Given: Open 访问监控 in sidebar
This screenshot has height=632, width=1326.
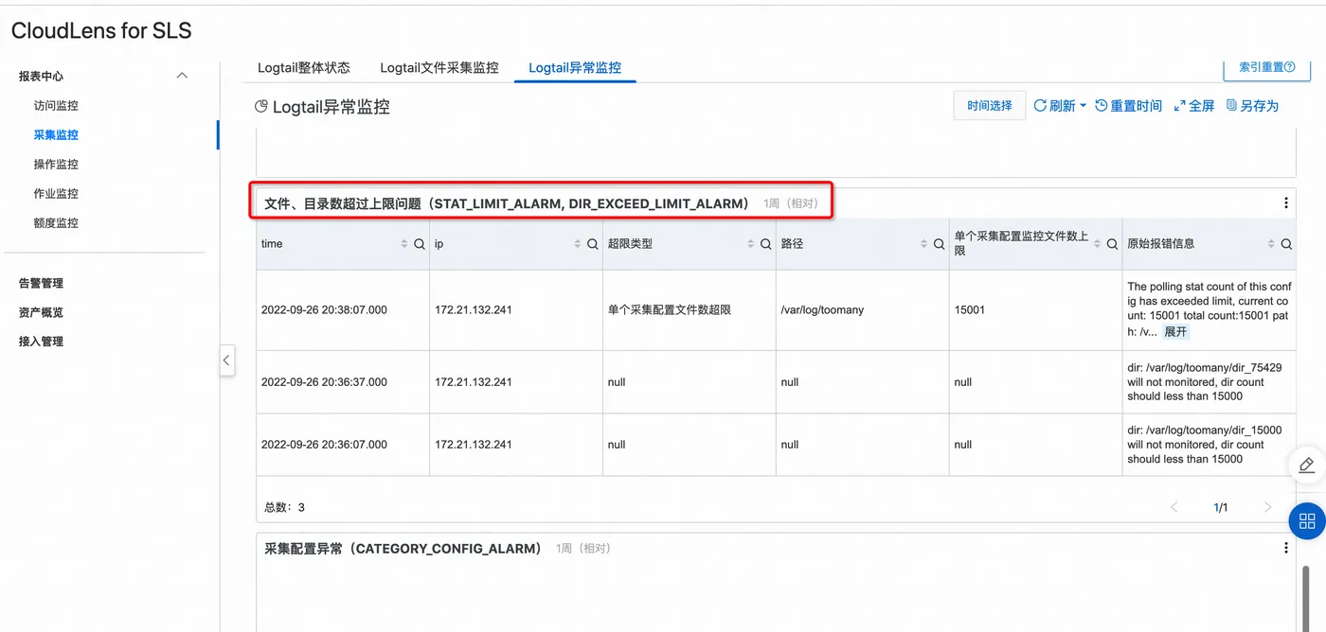Looking at the screenshot, I should click(x=56, y=105).
